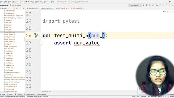Git update project blue arrow

160,5
